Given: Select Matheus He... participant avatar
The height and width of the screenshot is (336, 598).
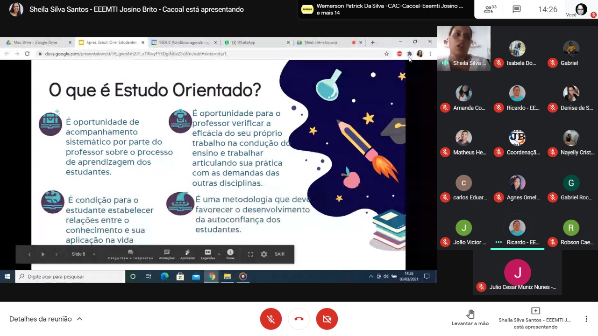Looking at the screenshot, I should point(463,138).
